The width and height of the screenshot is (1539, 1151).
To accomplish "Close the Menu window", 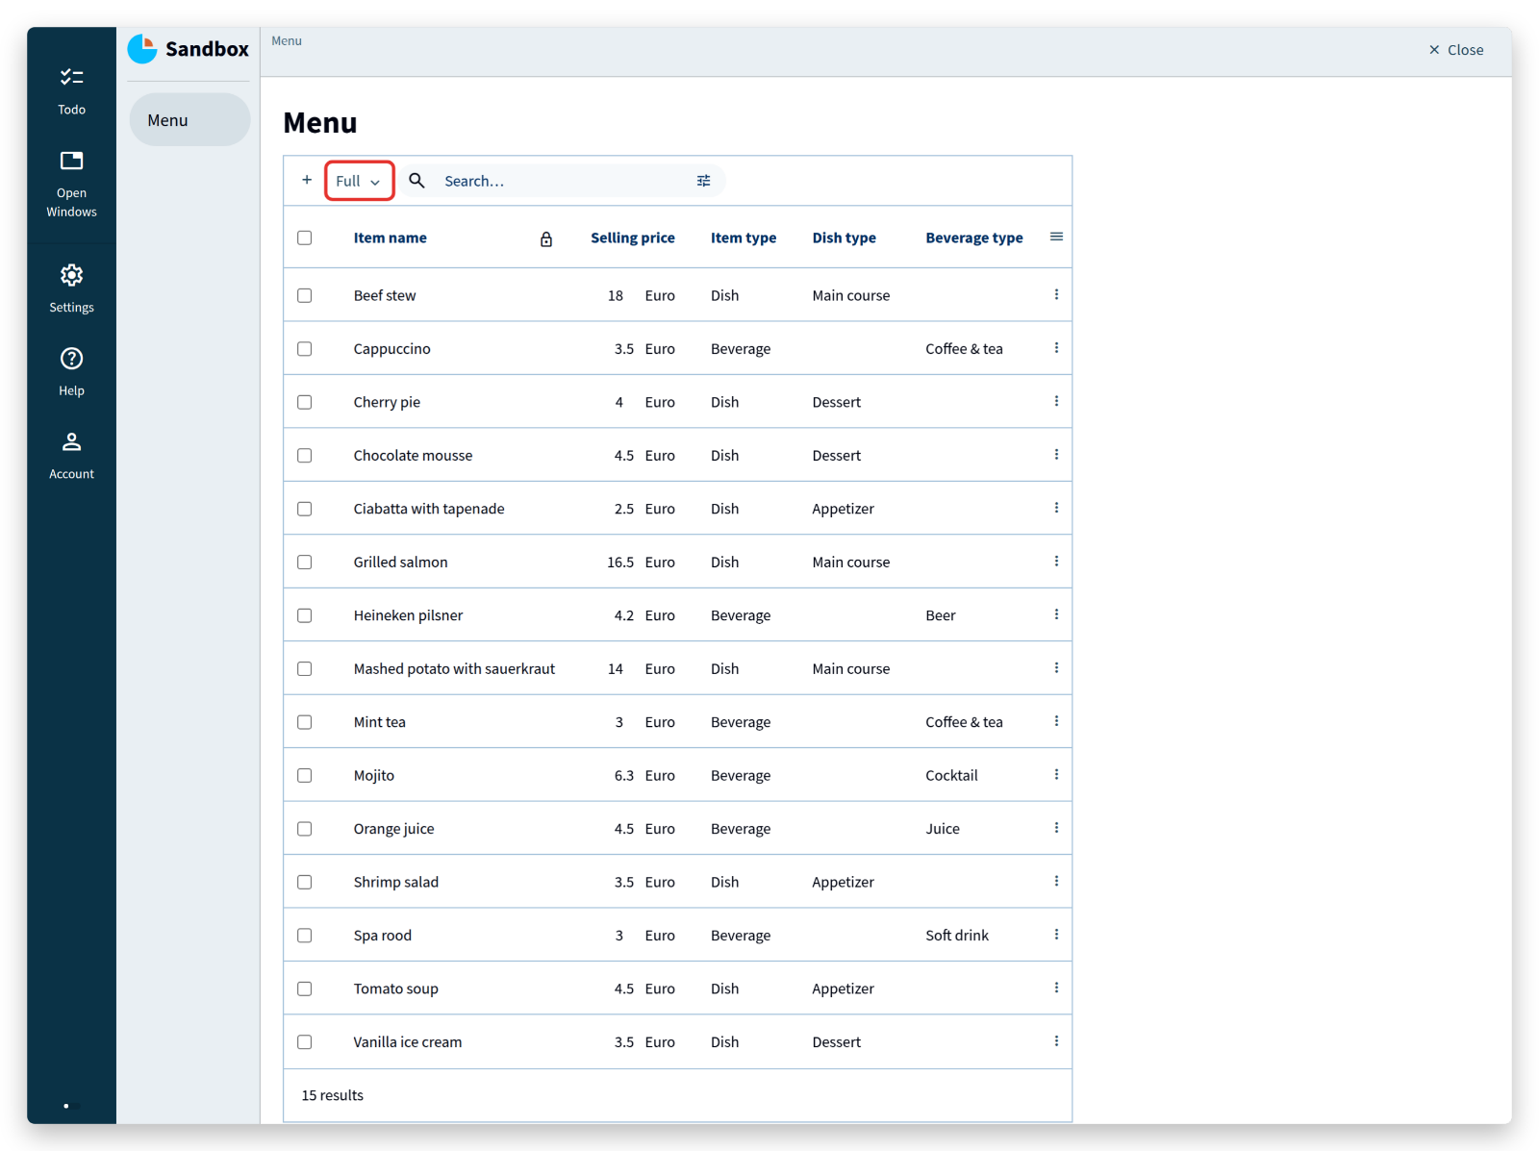I will click(1455, 50).
